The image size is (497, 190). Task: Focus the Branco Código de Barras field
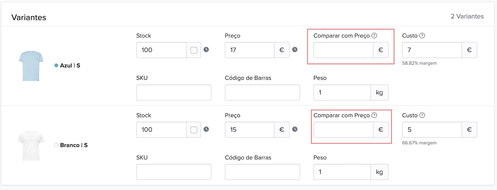(262, 172)
